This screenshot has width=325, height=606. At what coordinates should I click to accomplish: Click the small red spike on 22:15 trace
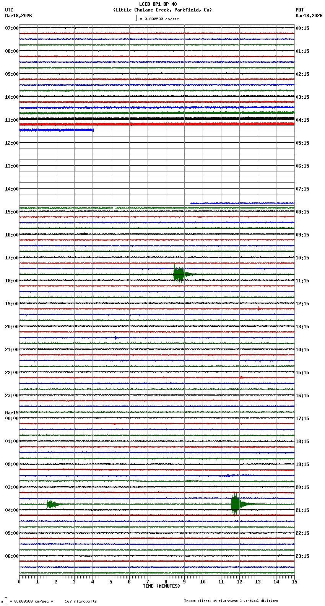coord(241,378)
